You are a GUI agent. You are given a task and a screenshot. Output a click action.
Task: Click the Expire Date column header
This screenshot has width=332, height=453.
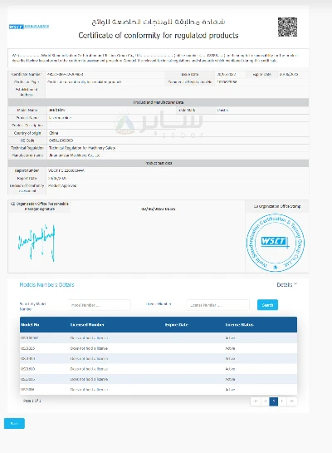coord(177,325)
